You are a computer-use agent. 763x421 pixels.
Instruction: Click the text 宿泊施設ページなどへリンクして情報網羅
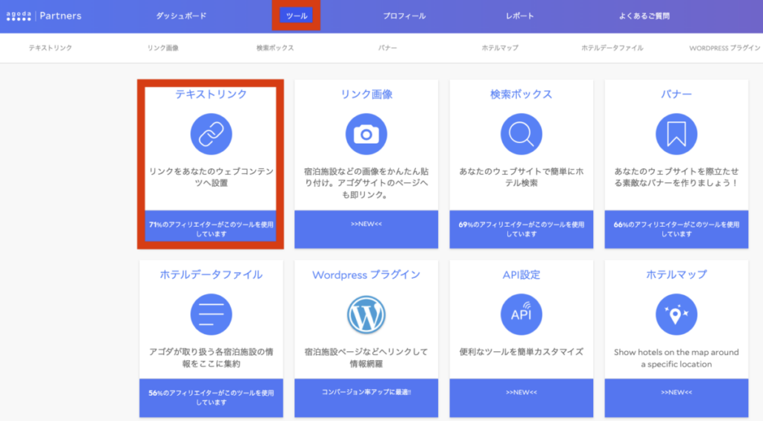(x=366, y=357)
